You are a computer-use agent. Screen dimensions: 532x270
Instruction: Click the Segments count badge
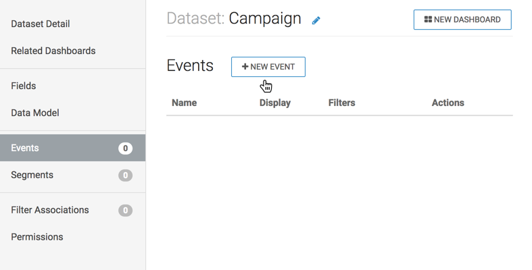click(x=125, y=175)
